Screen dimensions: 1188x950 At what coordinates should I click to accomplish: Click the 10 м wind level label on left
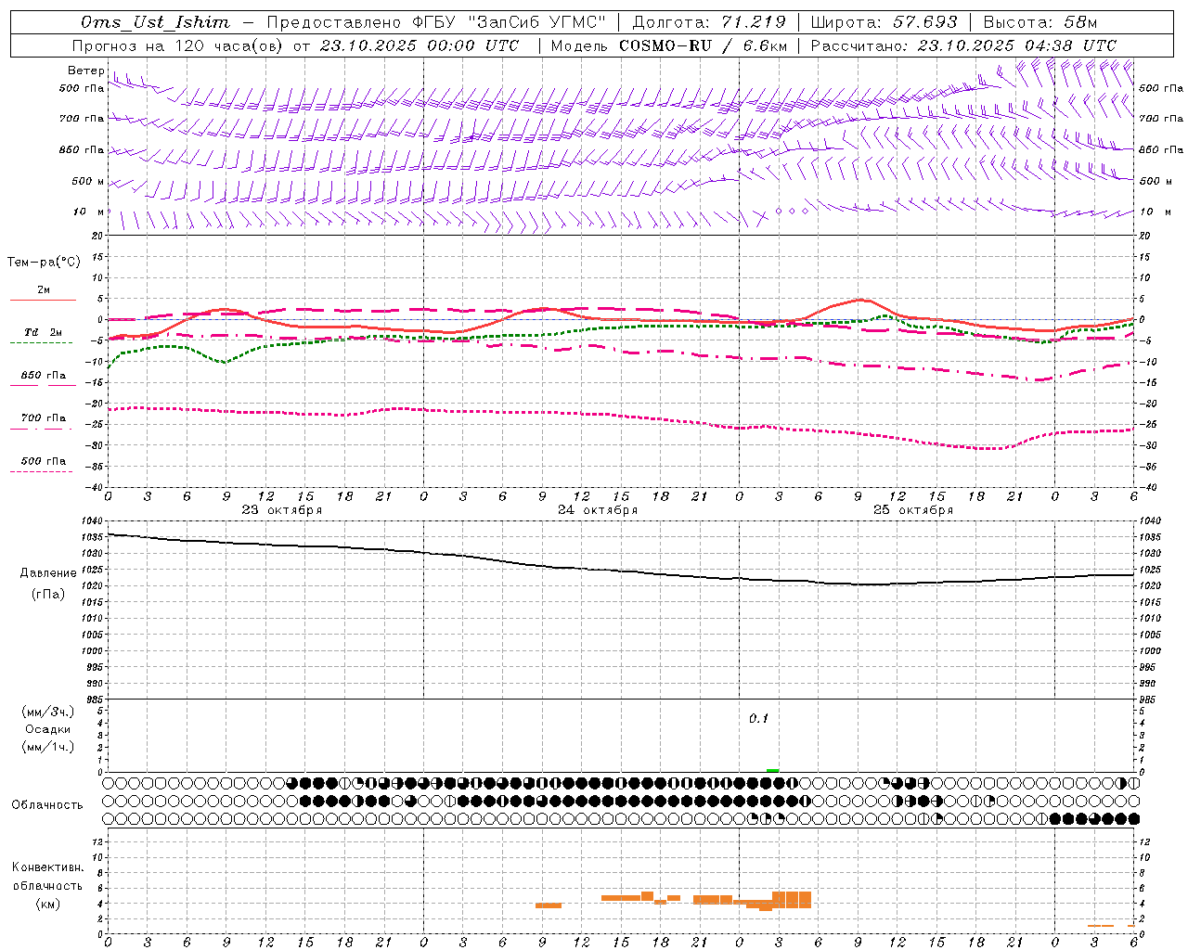(89, 212)
